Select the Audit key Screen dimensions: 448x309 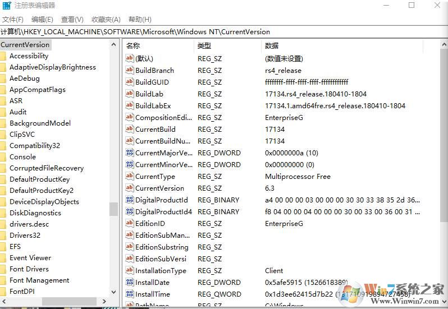pos(18,112)
